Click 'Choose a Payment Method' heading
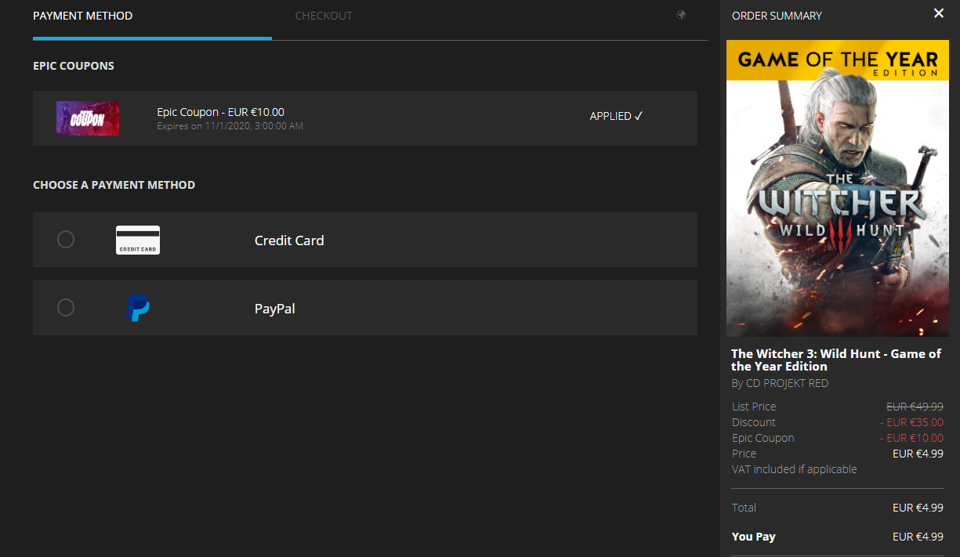 (x=114, y=185)
